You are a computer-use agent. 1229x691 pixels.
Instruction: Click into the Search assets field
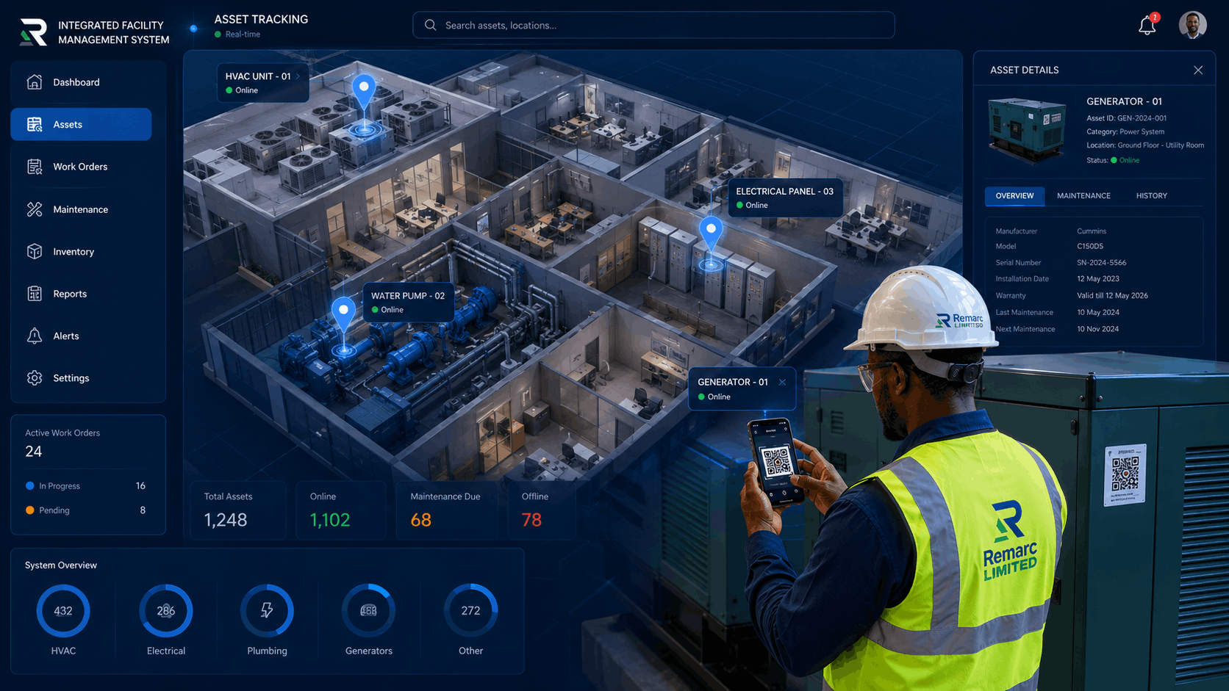tap(653, 25)
